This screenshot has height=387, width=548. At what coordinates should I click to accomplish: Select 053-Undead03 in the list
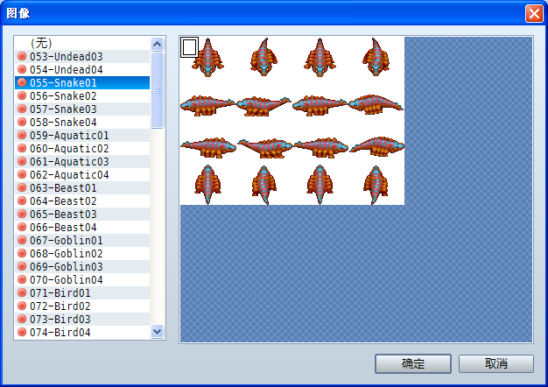pyautogui.click(x=82, y=57)
